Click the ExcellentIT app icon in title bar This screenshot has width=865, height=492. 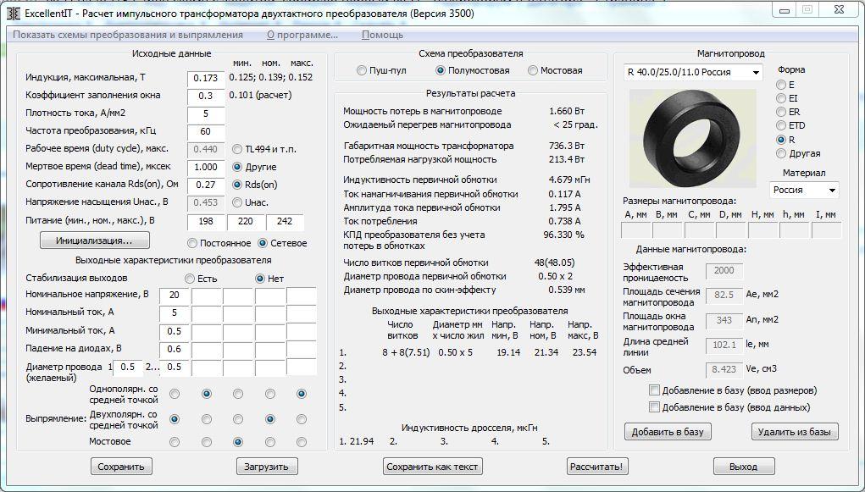[14, 14]
